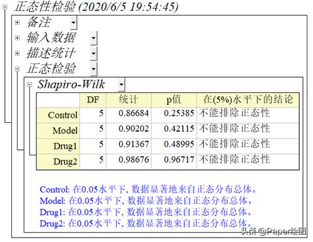
Task: Collapse the Shapiro-Wilk table node
Action: (x=29, y=85)
